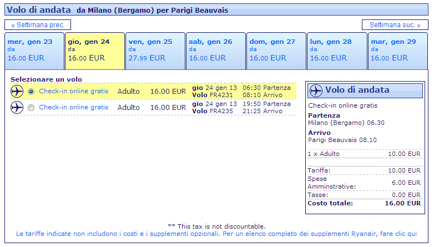Open the gio, gen 24 date tab
Viewport: 434px width, 247px height.
pos(95,51)
